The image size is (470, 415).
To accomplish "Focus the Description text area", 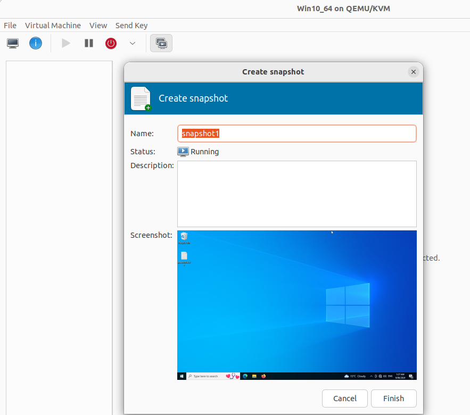I will [297, 194].
